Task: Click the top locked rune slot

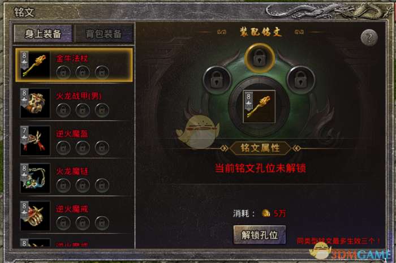Action: [259, 58]
